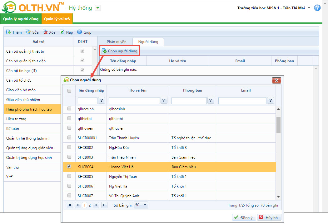The width and height of the screenshot is (328, 224).
Task: Click the Họ và tên filter text field
Action: [x=134, y=100]
